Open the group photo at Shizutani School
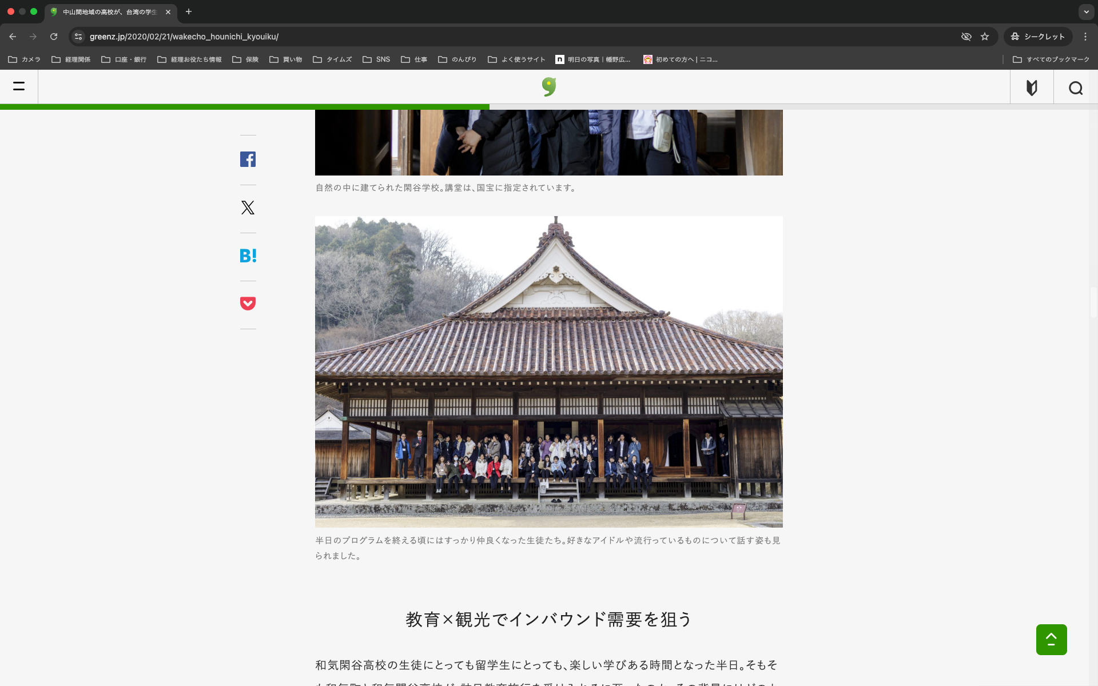 point(548,372)
